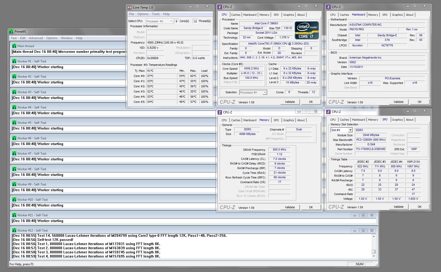Click the BIOS Version 0802 field
The image size is (441, 272).
click(387, 62)
